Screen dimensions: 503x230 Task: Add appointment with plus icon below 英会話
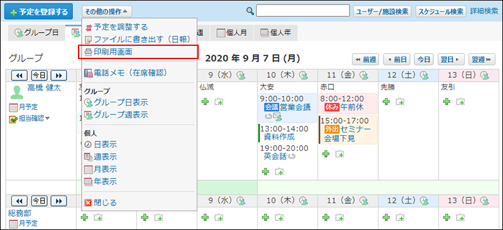coord(265,172)
